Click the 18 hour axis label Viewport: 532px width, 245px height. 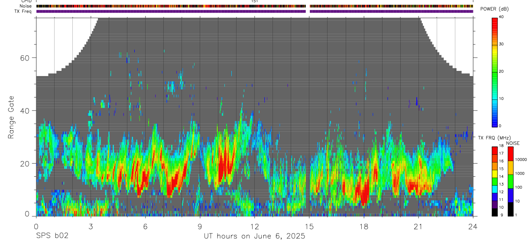[364, 226]
